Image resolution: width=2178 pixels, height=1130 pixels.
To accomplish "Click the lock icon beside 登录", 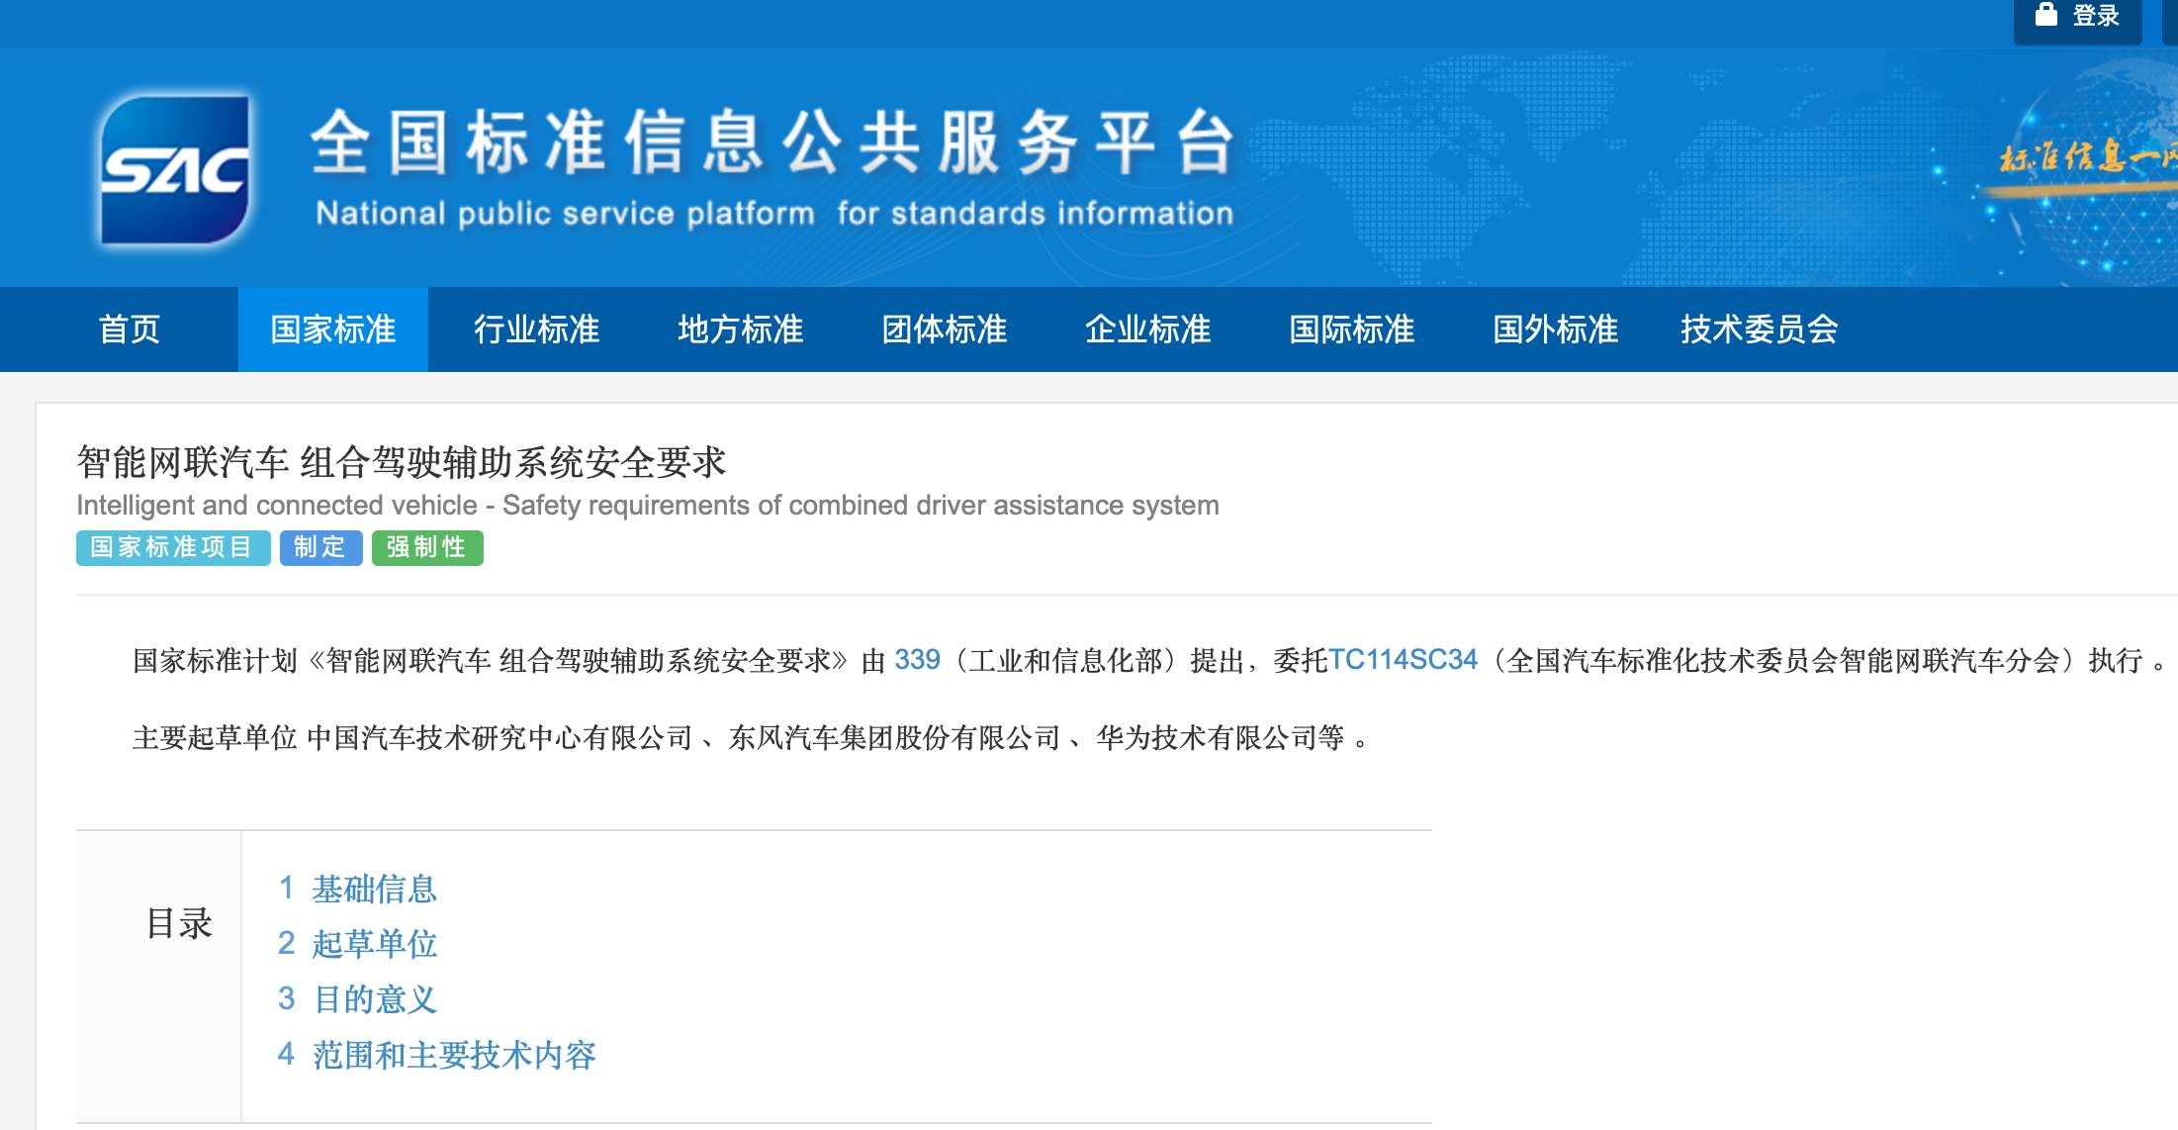I will [2046, 15].
